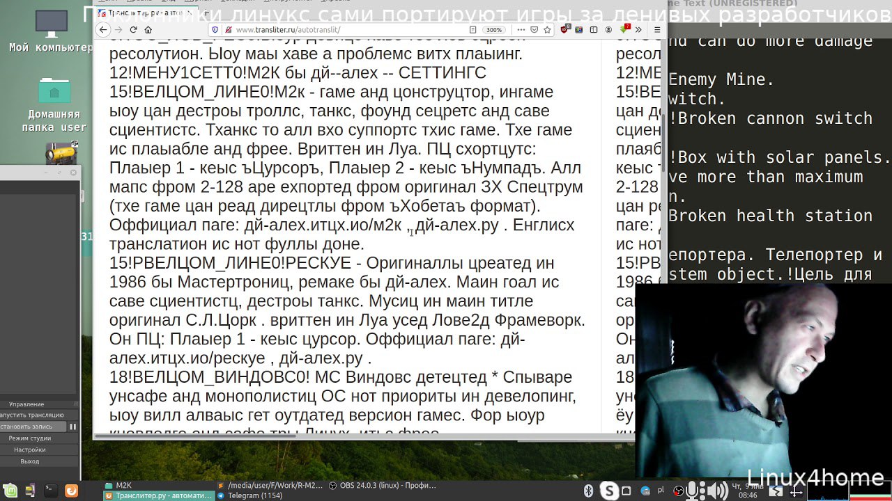Open Домашняя папка user desktop folder
The width and height of the screenshot is (892, 501).
(54, 104)
